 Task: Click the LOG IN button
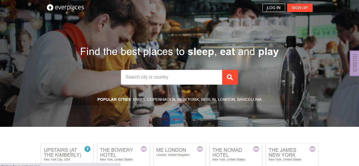tap(274, 8)
